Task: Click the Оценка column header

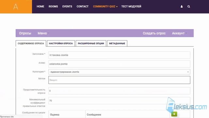Action: 55,115
